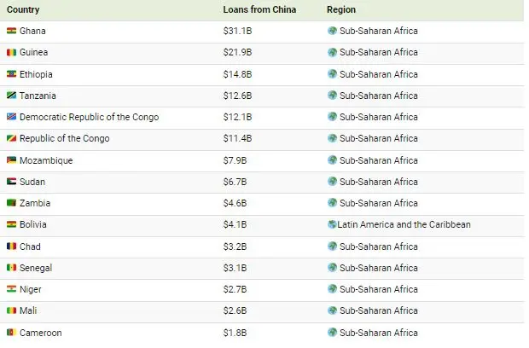Select the Republic of the Congo name
529x348 pixels.
[x=64, y=139]
